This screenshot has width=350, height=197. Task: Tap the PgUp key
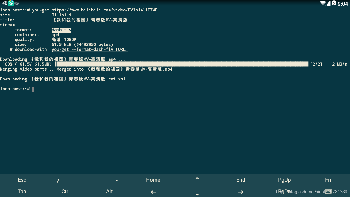[x=284, y=180]
